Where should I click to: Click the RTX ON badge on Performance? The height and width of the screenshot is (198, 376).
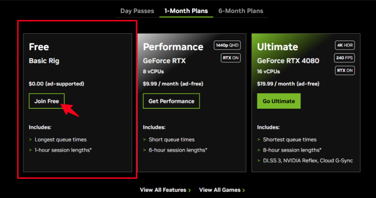pyautogui.click(x=231, y=58)
